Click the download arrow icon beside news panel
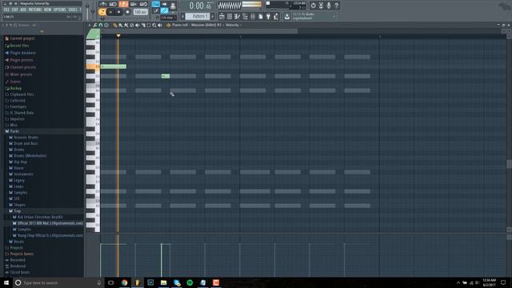The image size is (512, 288). tap(286, 16)
